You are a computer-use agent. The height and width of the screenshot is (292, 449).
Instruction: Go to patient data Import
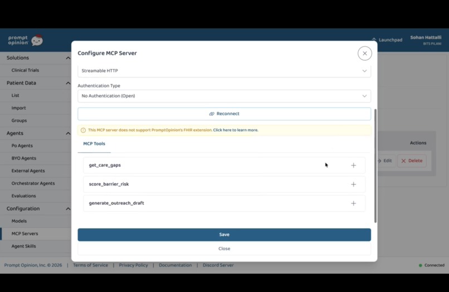click(x=18, y=108)
